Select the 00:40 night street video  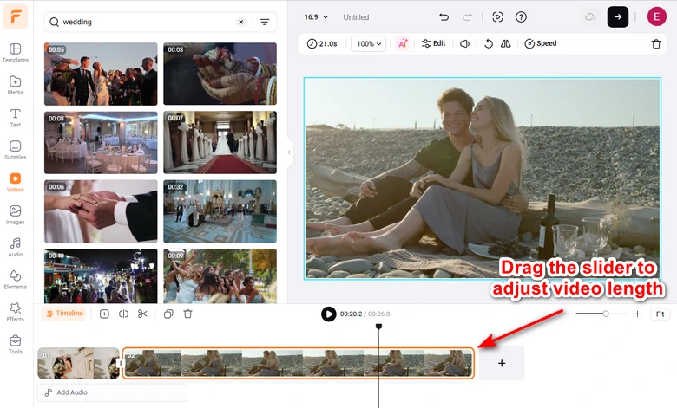(101, 275)
